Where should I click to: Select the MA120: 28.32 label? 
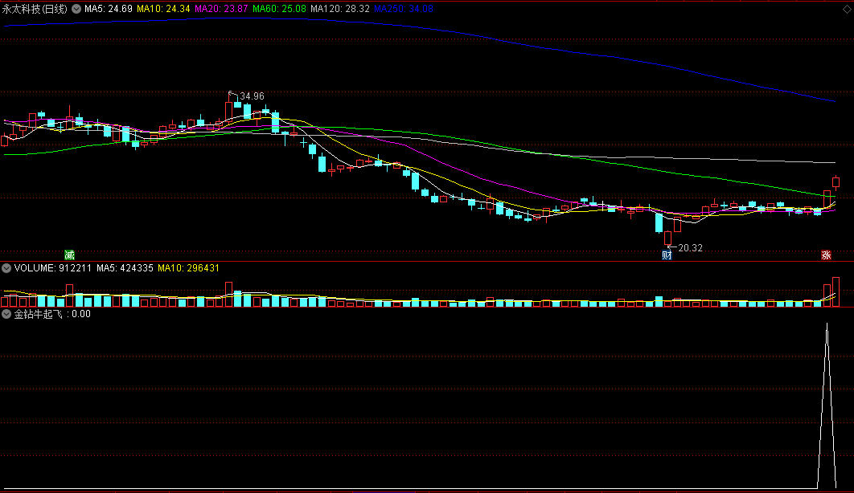click(340, 9)
